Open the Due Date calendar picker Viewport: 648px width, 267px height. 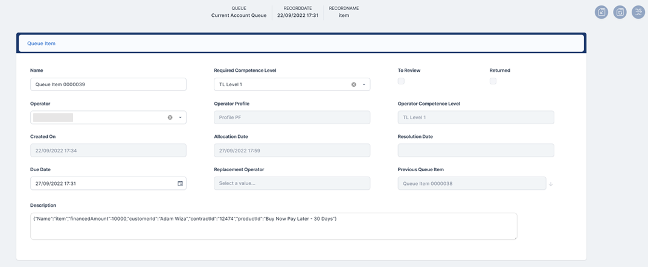180,183
